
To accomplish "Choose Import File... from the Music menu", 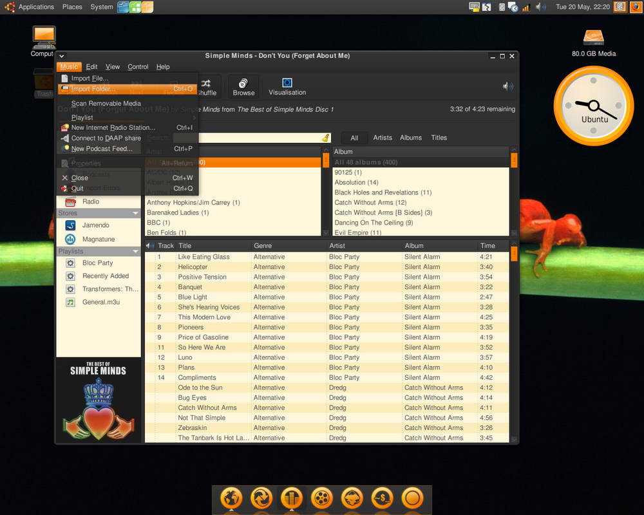I will tap(128, 79).
